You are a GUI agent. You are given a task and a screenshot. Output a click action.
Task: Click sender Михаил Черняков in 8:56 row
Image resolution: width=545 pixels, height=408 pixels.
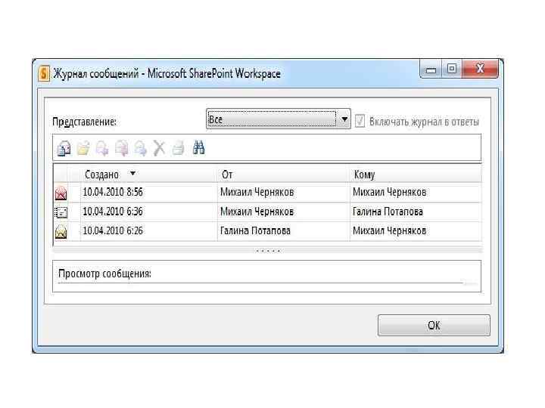(x=257, y=192)
